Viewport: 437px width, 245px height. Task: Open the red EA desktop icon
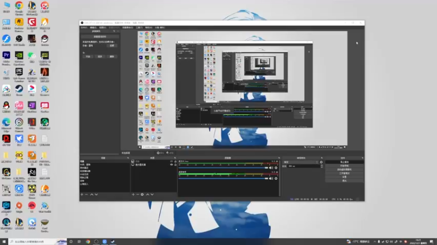[32, 207]
